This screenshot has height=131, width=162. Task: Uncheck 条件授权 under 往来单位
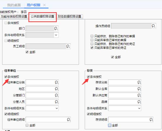(x=6, y=77)
